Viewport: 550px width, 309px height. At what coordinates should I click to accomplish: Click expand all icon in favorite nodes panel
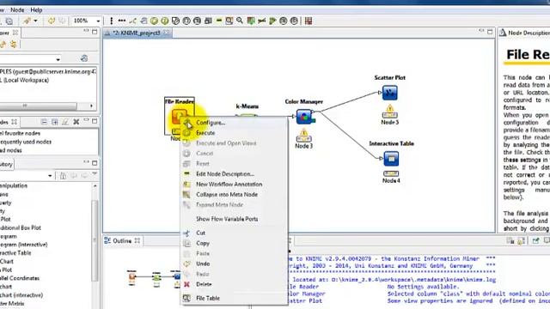coord(55,122)
